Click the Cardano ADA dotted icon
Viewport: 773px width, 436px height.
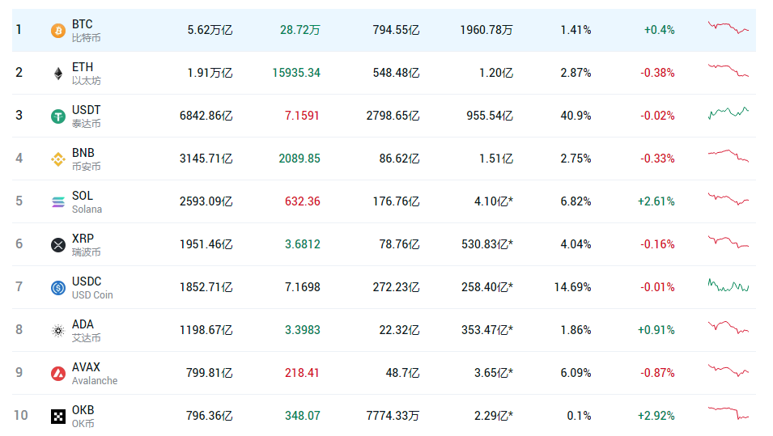58,331
